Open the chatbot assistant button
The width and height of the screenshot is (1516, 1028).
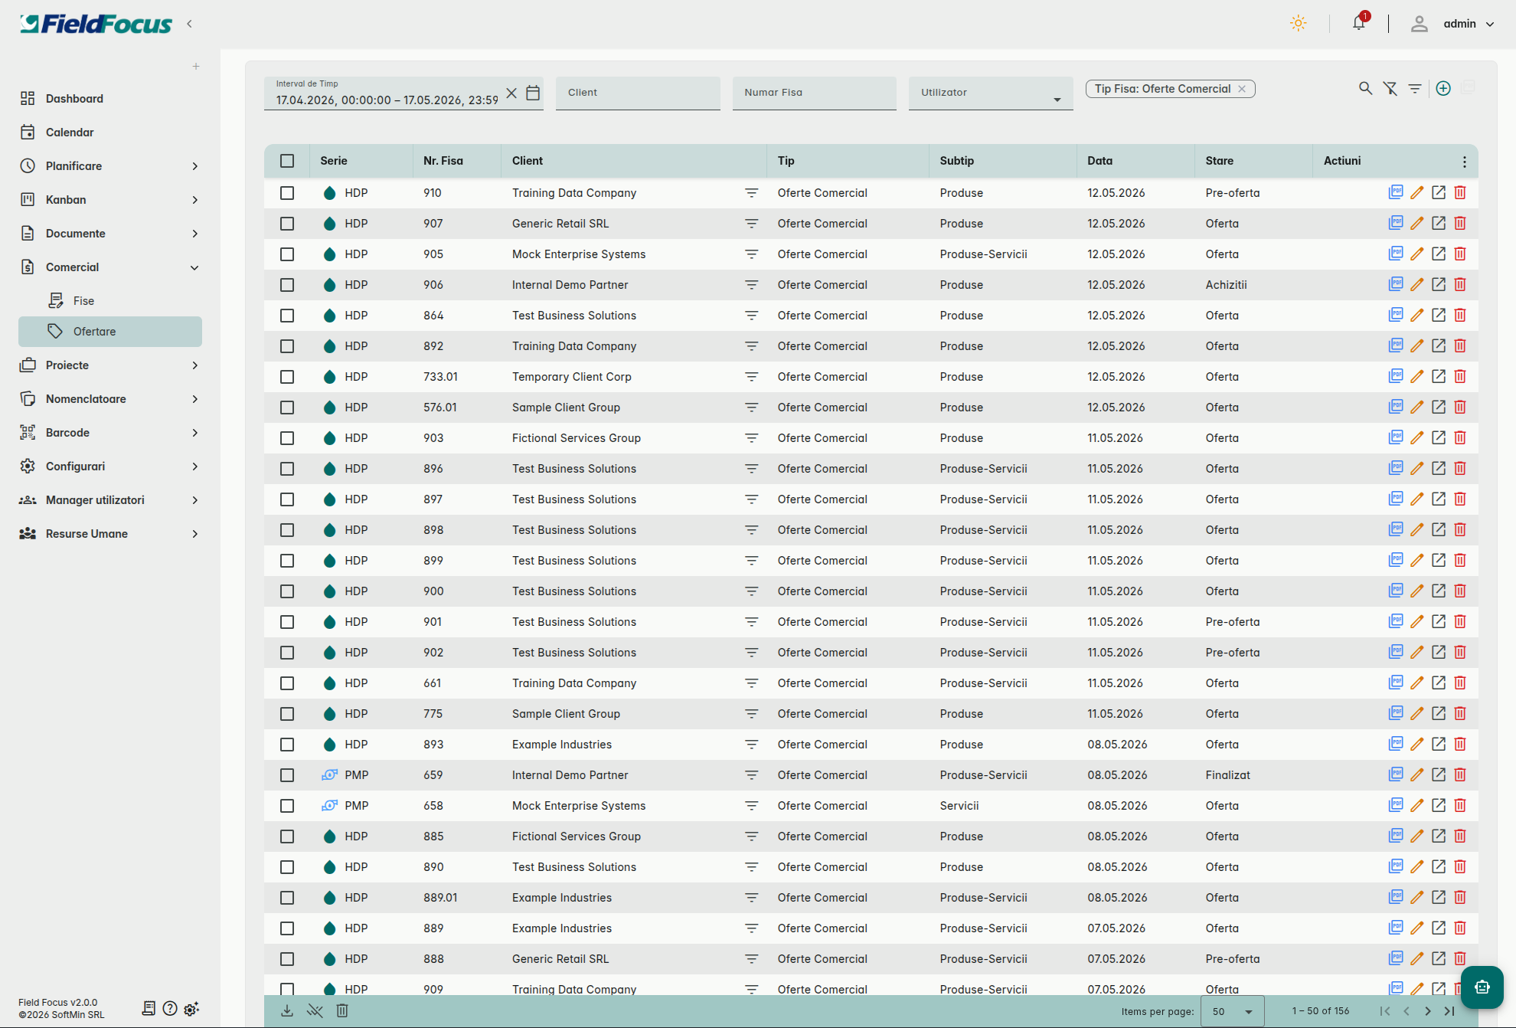pos(1482,987)
